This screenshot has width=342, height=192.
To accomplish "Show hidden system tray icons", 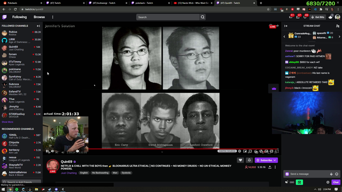I will [315, 189].
